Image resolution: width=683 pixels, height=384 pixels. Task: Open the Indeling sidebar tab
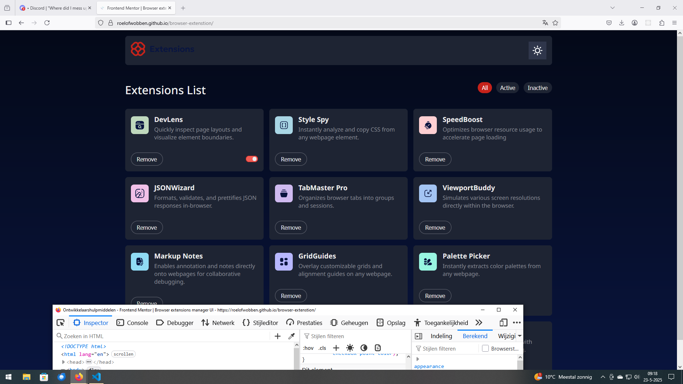[x=441, y=336]
